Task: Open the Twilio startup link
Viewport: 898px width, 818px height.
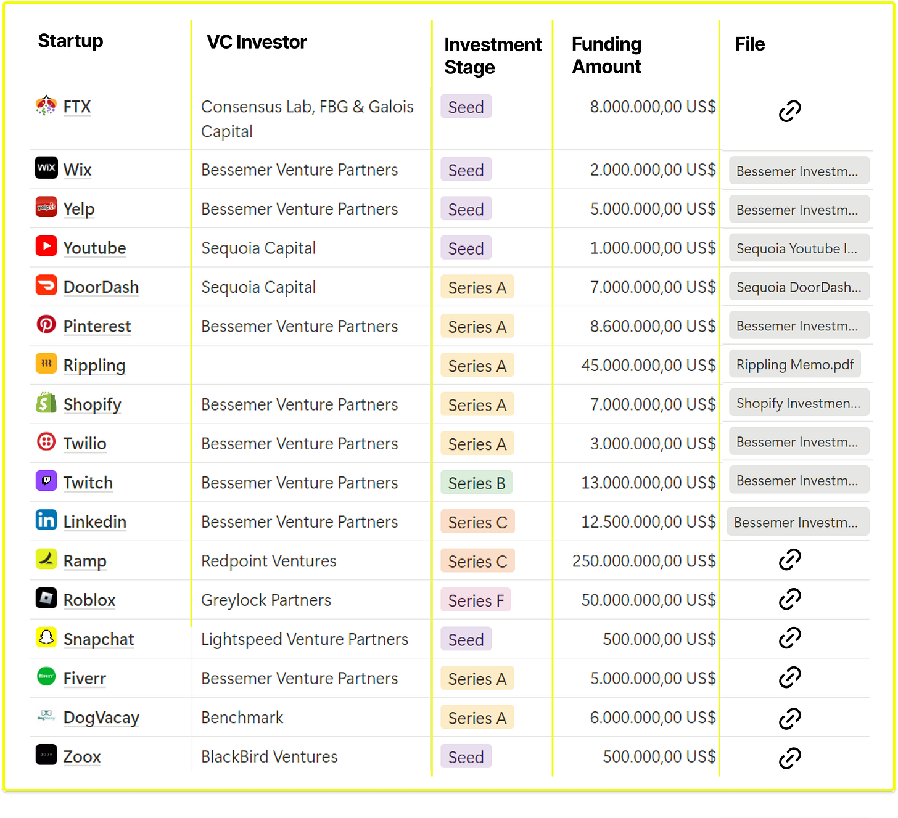Action: (84, 443)
